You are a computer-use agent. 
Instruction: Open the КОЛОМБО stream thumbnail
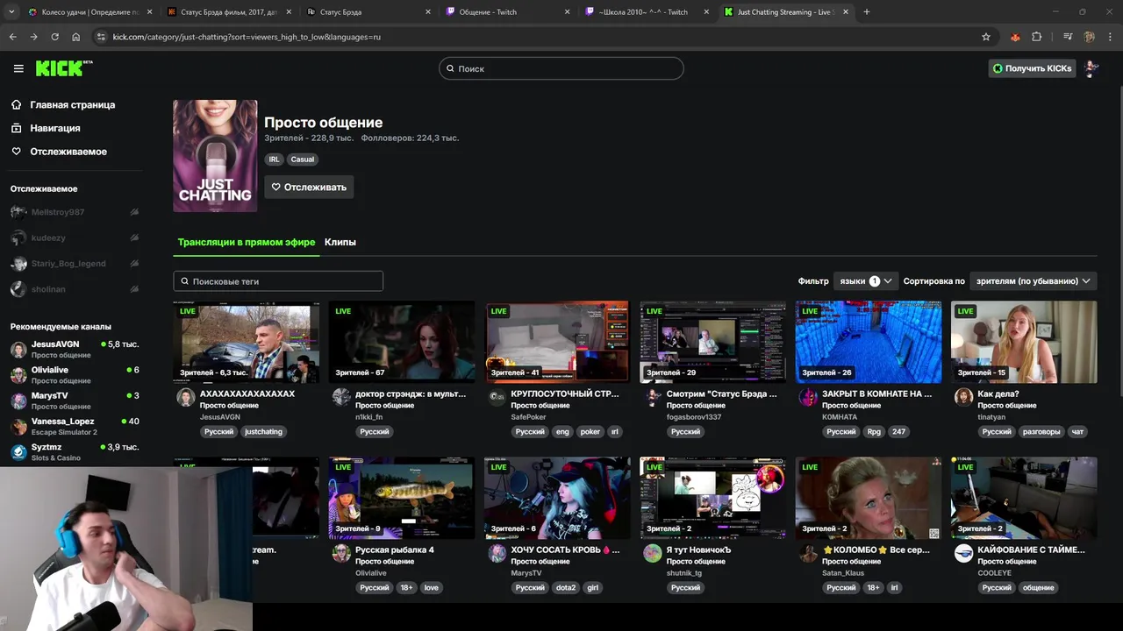869,498
